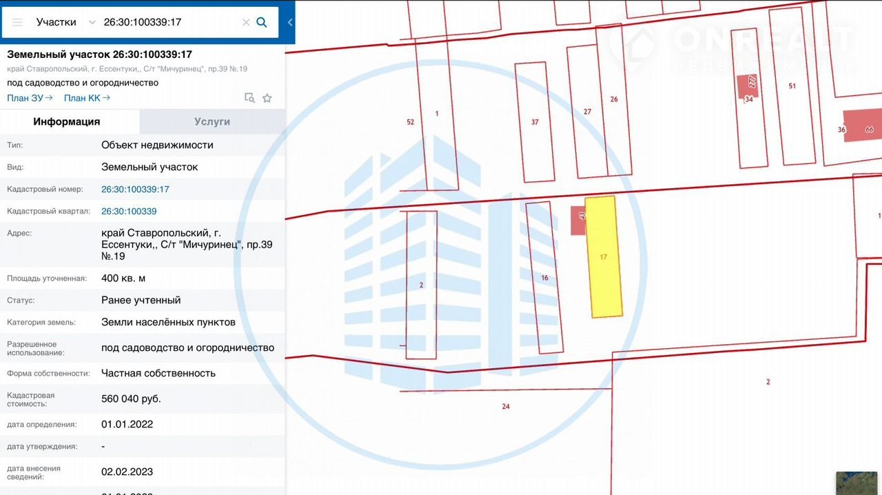Image resolution: width=882 pixels, height=495 pixels.
Task: Click into the cadastral number search field
Action: coord(169,22)
